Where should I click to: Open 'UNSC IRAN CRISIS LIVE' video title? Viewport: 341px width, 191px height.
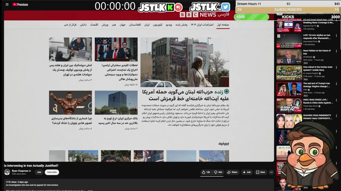pyautogui.click(x=318, y=101)
